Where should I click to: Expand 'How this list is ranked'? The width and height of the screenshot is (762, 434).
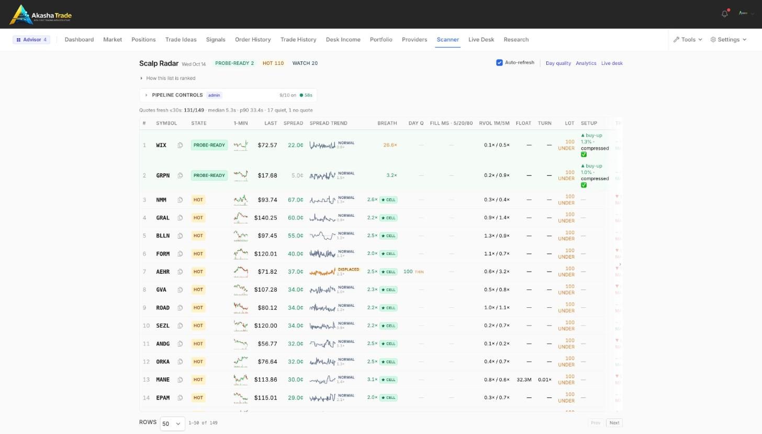coord(168,78)
